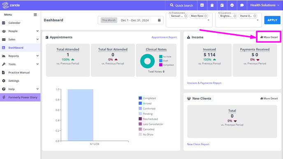Select People in the sidebar

pyautogui.click(x=13, y=31)
